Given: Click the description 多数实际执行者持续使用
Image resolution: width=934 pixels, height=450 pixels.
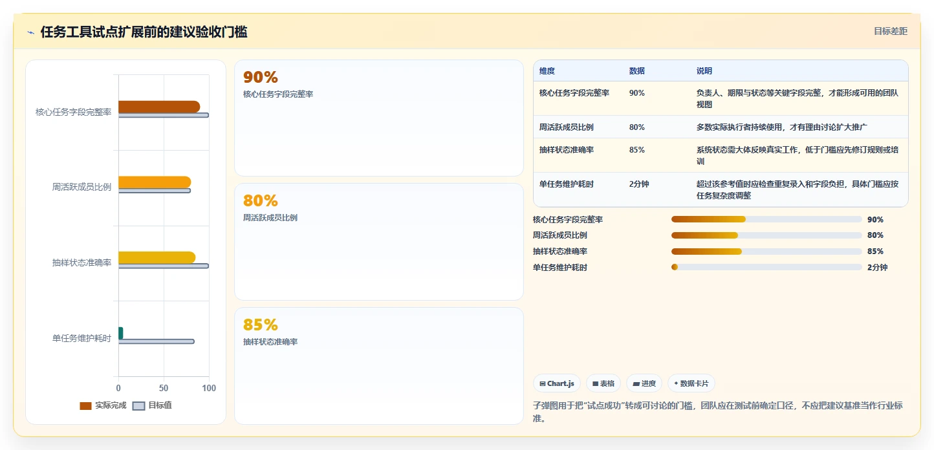Looking at the screenshot, I should click(x=782, y=127).
